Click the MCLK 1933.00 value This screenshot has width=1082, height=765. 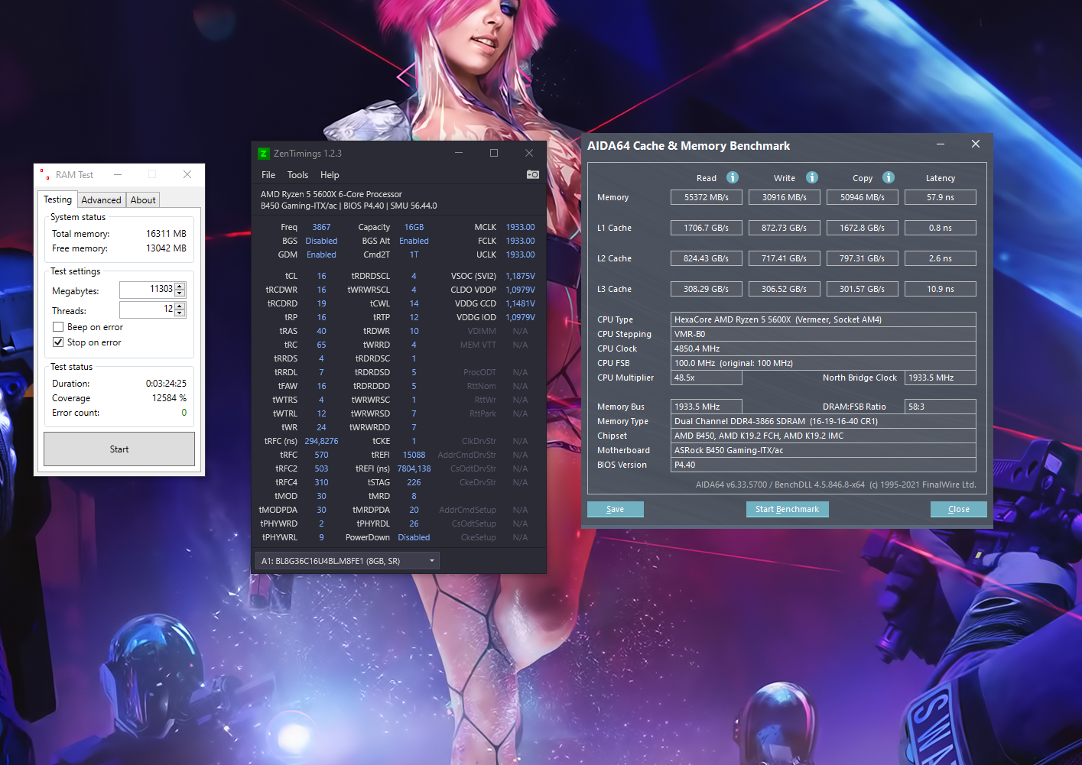(520, 227)
